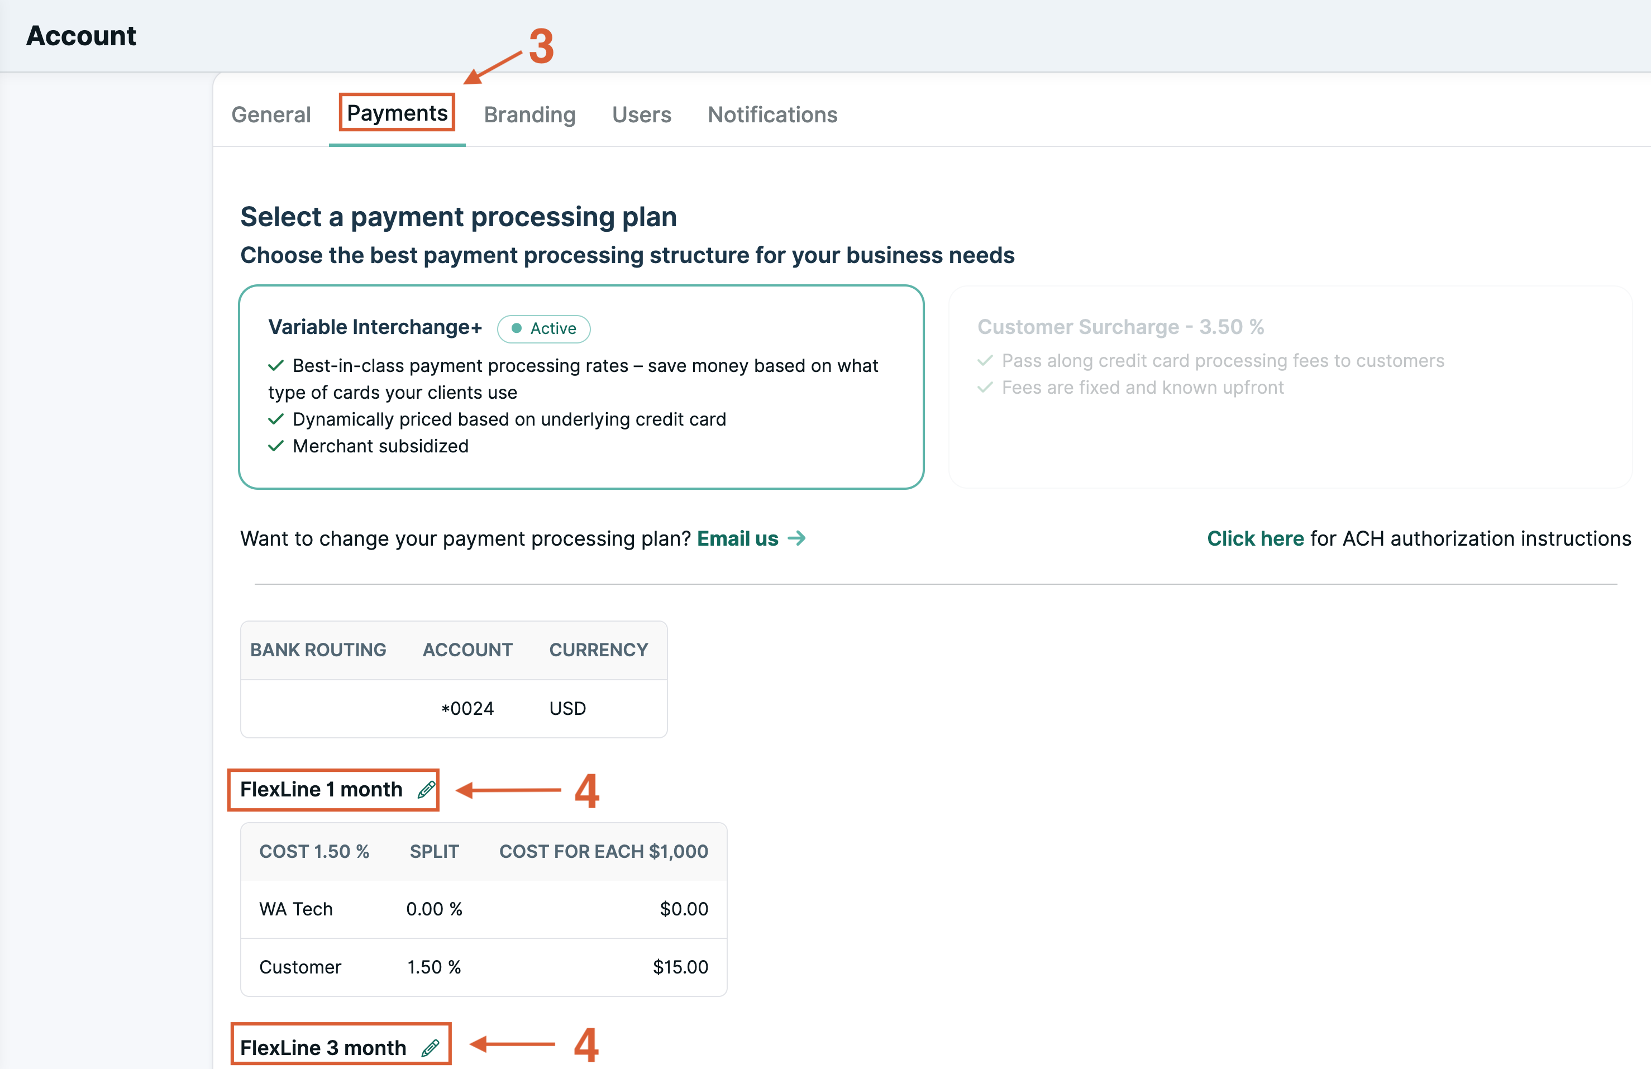Click the CURRENCY column header
Image resolution: width=1651 pixels, height=1069 pixels.
[x=599, y=650]
